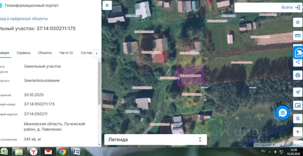Click the area value 341 кв. м
The image size is (303, 156).
pos(32,139)
